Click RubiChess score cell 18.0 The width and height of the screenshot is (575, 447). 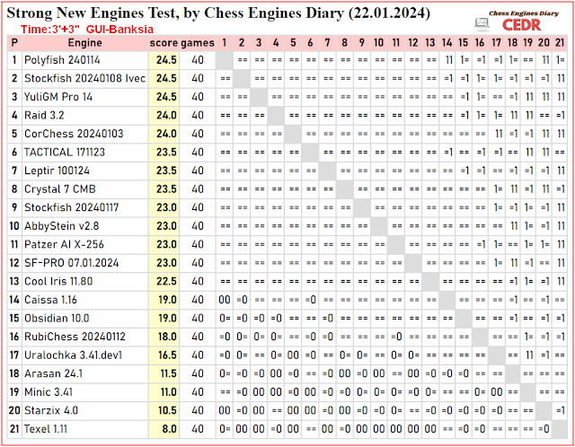[x=164, y=337]
